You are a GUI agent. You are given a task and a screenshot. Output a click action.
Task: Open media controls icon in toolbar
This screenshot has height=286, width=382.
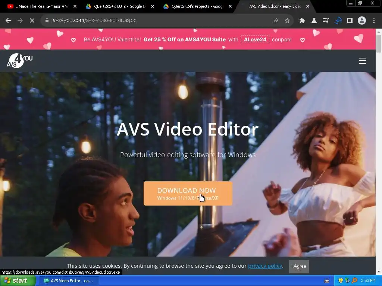(x=326, y=21)
